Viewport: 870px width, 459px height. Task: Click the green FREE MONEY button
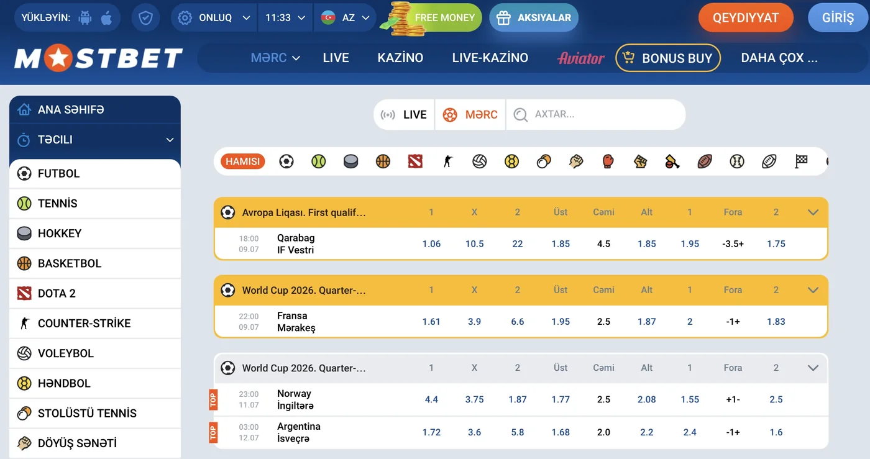(x=445, y=17)
